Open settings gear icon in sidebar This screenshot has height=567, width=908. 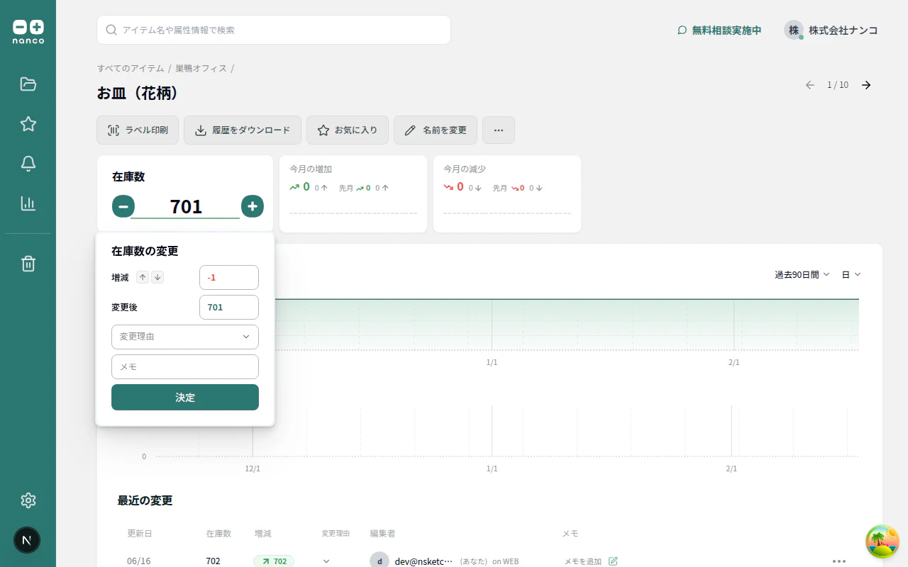coord(28,500)
